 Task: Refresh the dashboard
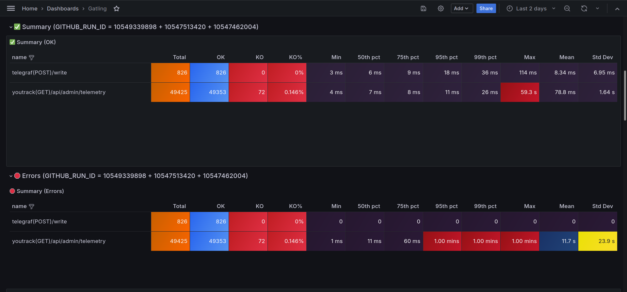pos(584,8)
